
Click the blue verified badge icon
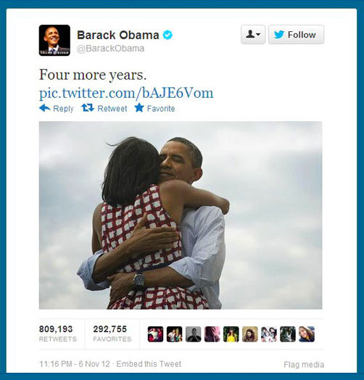(167, 35)
